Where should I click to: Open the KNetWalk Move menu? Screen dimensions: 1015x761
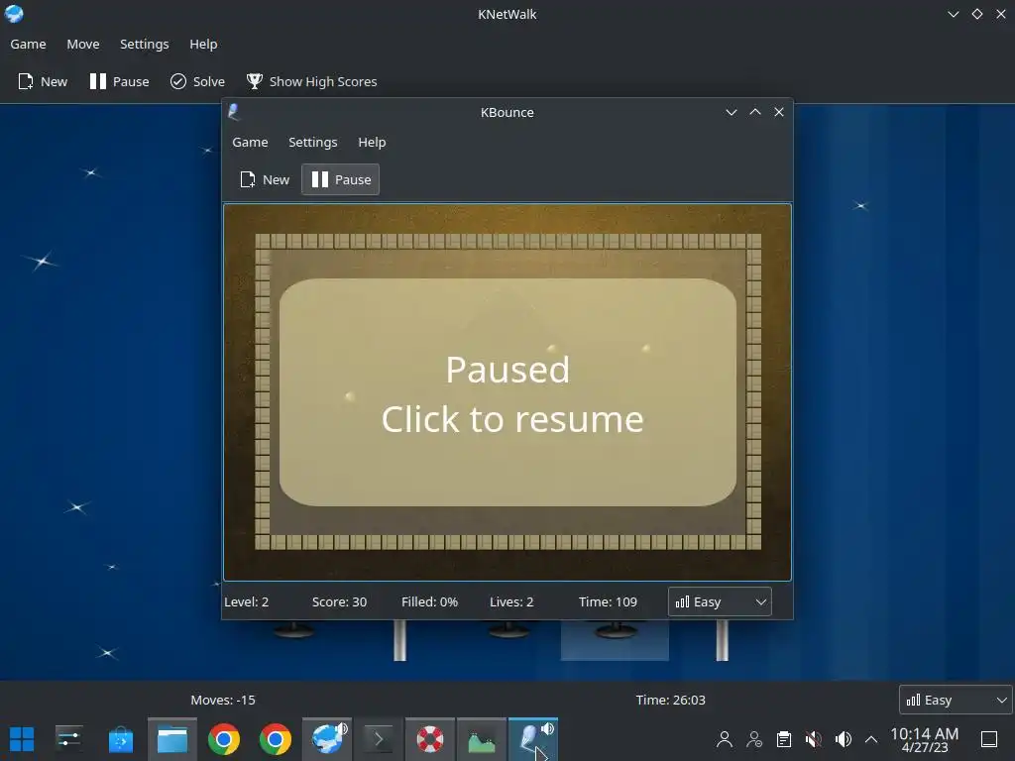pyautogui.click(x=83, y=44)
